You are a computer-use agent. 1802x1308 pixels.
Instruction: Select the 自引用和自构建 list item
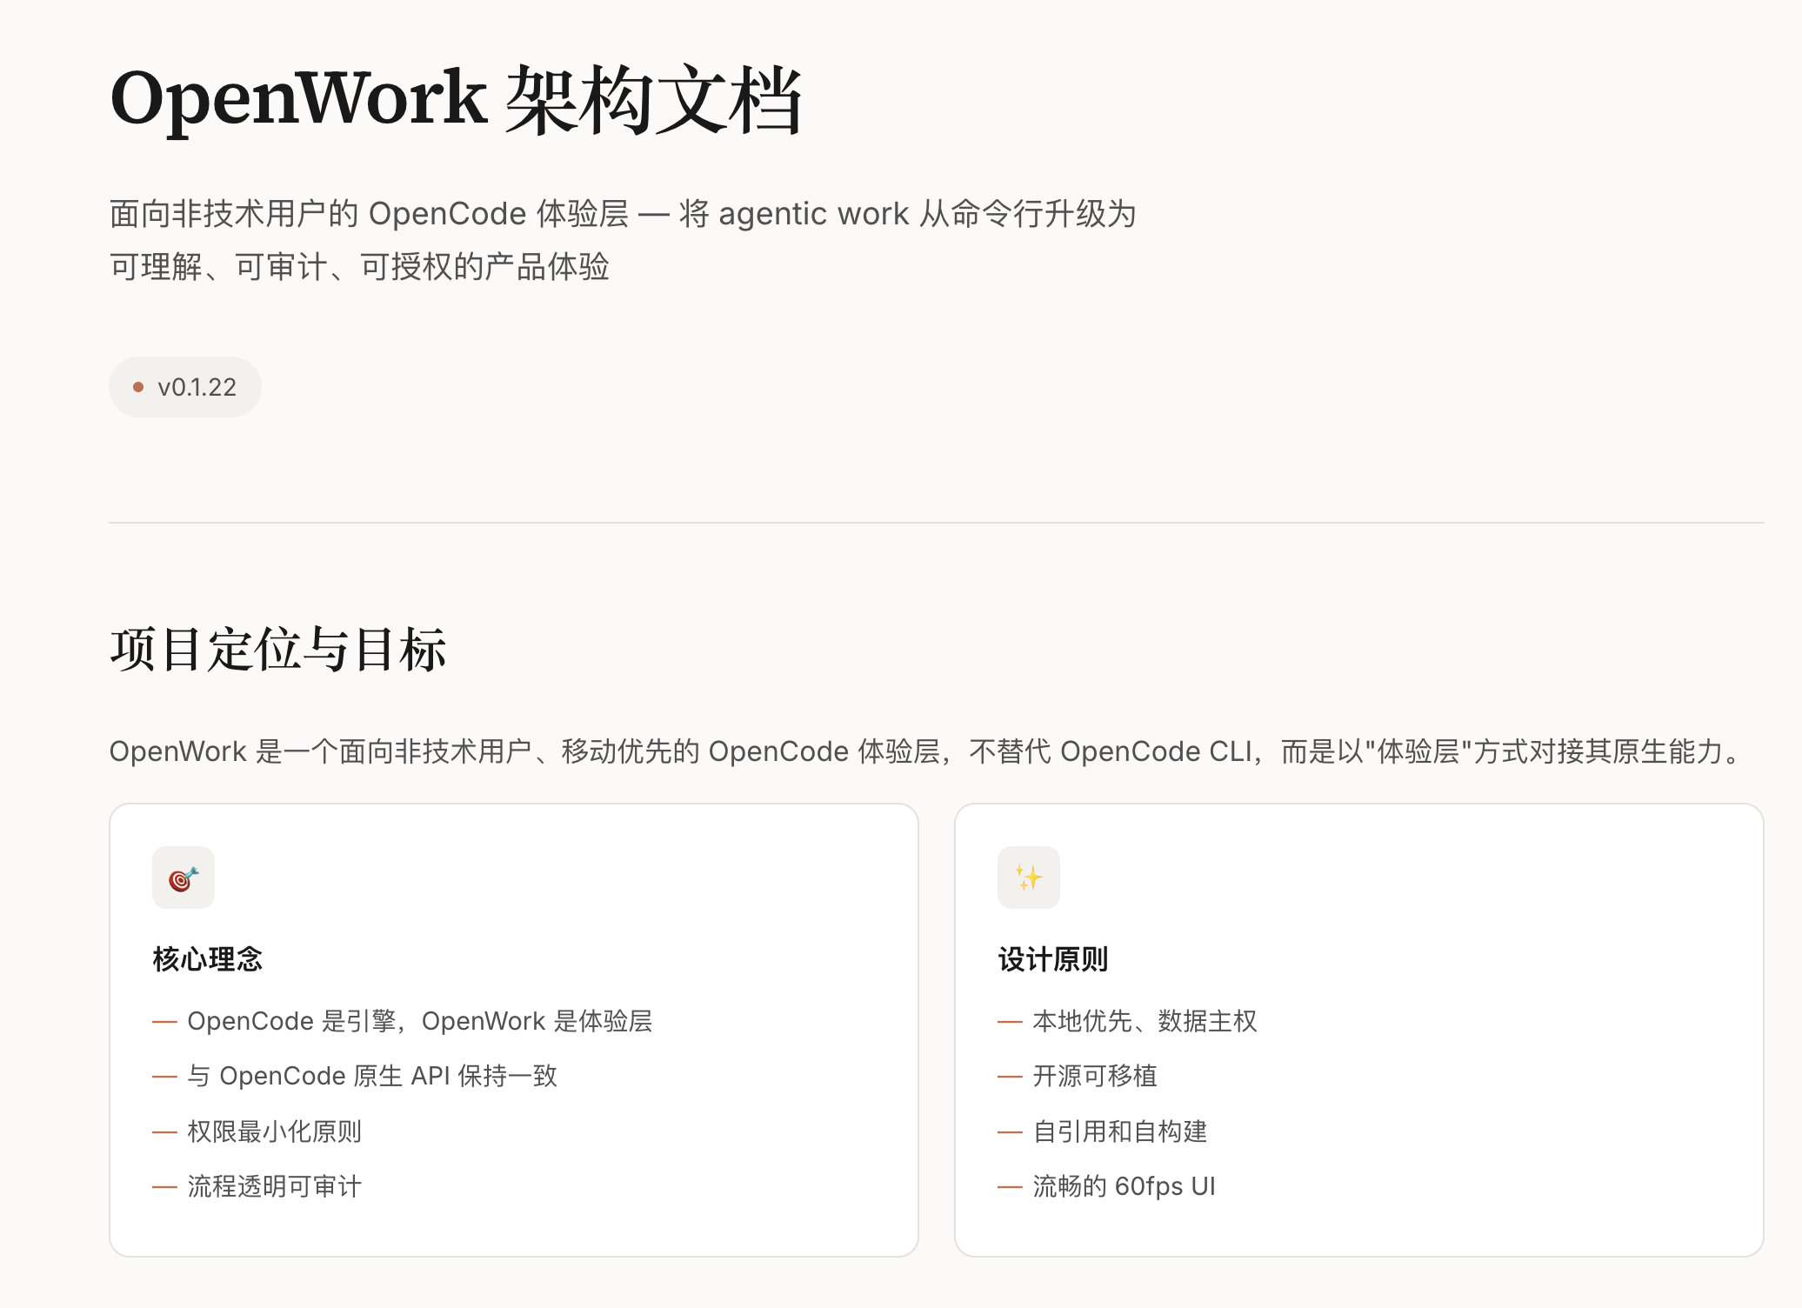coord(1119,1131)
